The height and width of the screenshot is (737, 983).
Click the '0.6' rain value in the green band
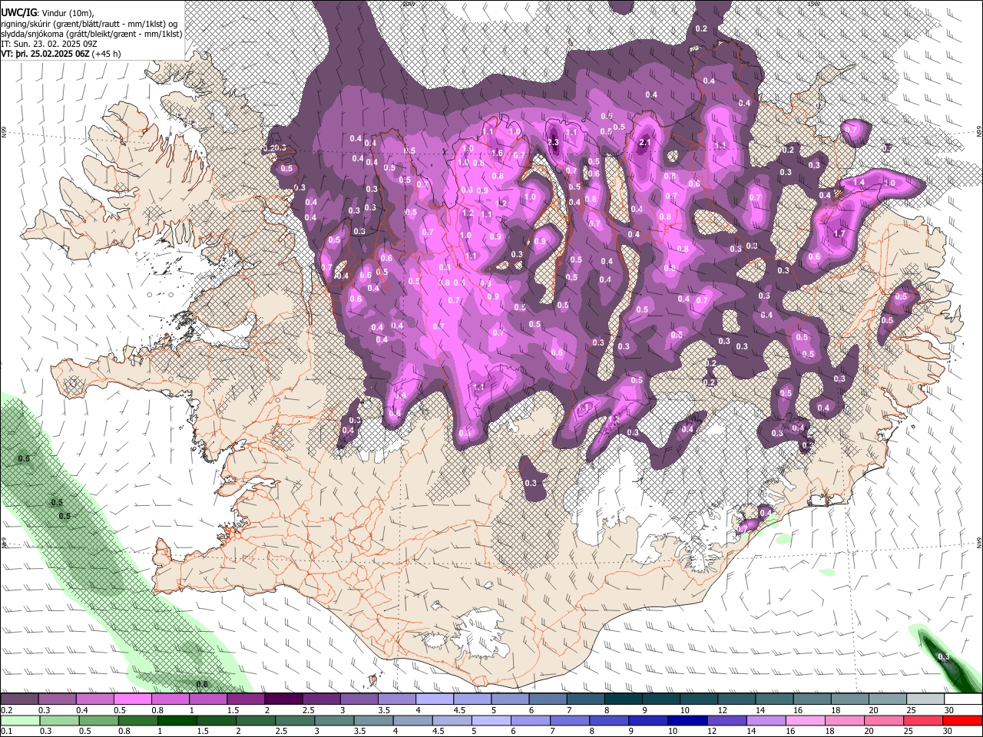202,684
